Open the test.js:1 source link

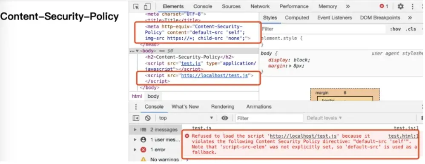(406, 128)
